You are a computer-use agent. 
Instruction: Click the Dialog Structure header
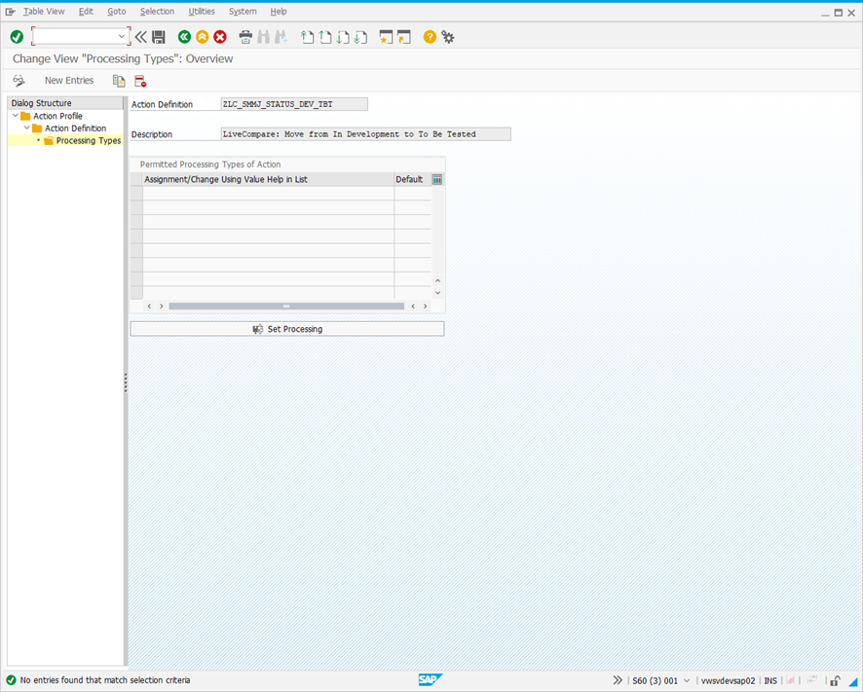coord(65,103)
